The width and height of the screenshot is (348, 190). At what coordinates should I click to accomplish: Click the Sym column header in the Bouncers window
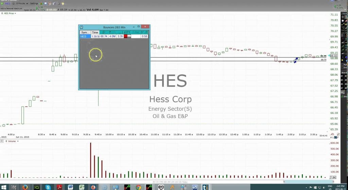85,32
